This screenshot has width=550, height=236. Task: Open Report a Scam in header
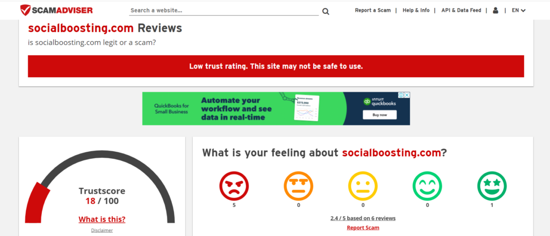point(373,11)
